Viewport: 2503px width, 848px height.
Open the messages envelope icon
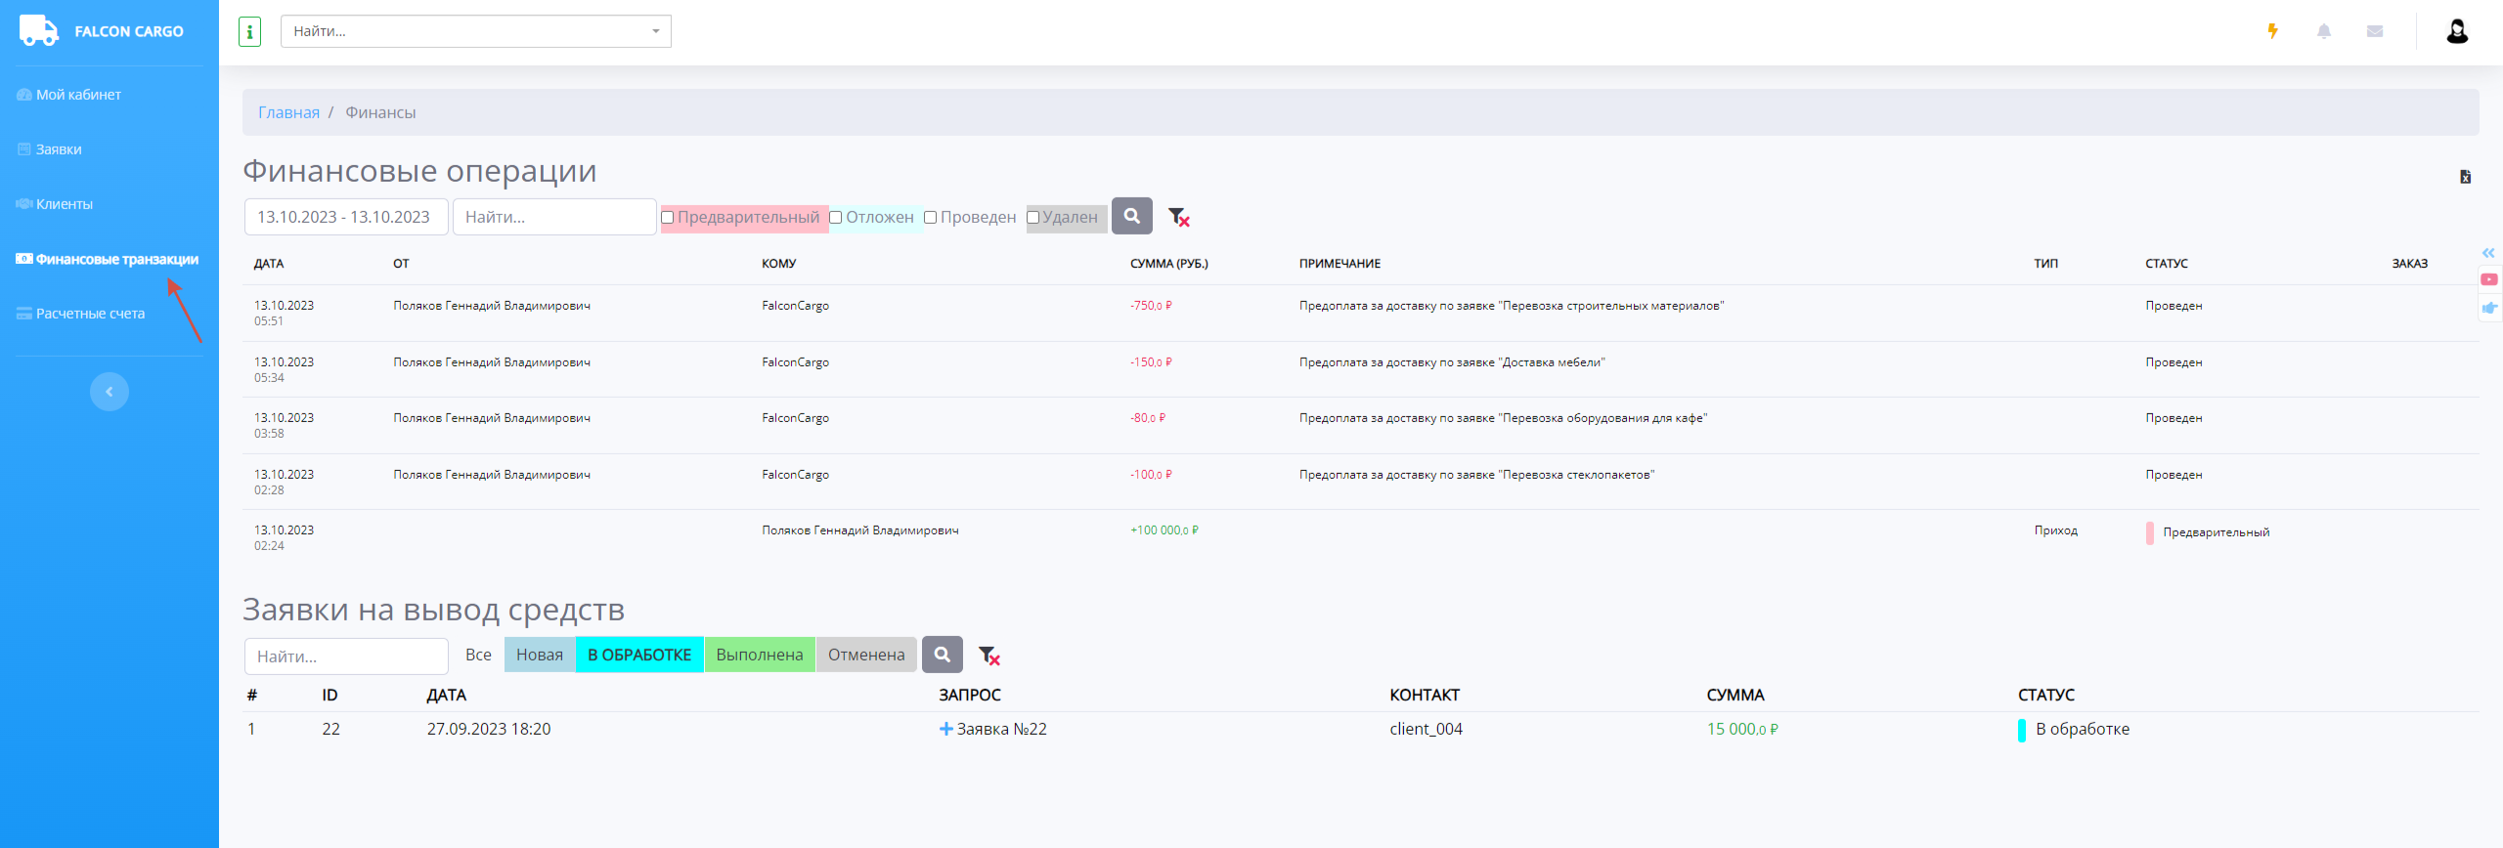[x=2375, y=31]
